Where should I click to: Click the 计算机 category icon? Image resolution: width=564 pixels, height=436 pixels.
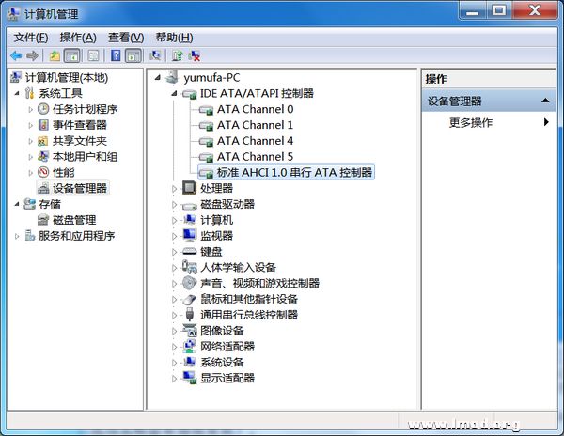pos(189,220)
